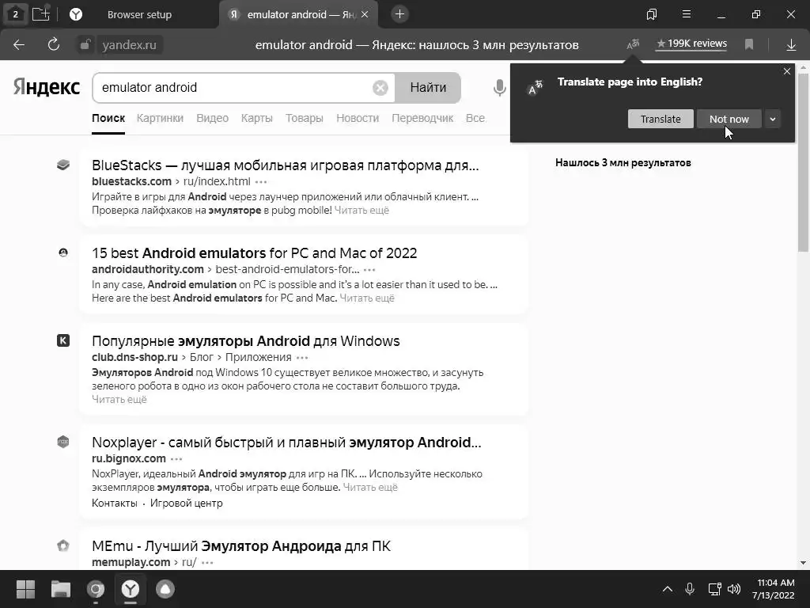Open the MEmu Лучший Эмулятор Андроида result
810x608 pixels.
(x=241, y=546)
